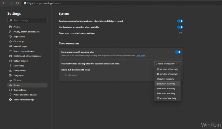The image size is (222, 129).
Task: Pick 12 hours of inactivity option
Action: click(168, 98)
